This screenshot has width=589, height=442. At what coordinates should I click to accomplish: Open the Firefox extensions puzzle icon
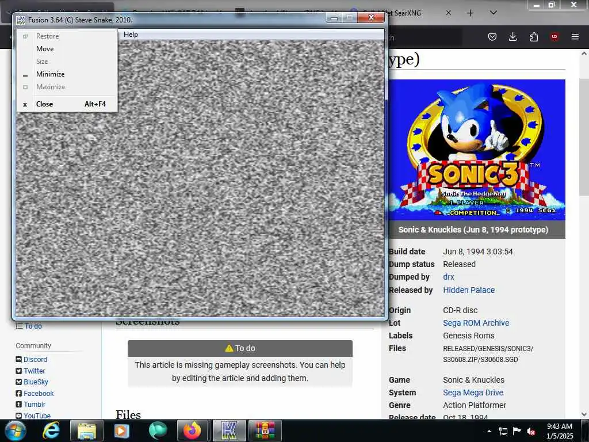[x=534, y=37]
